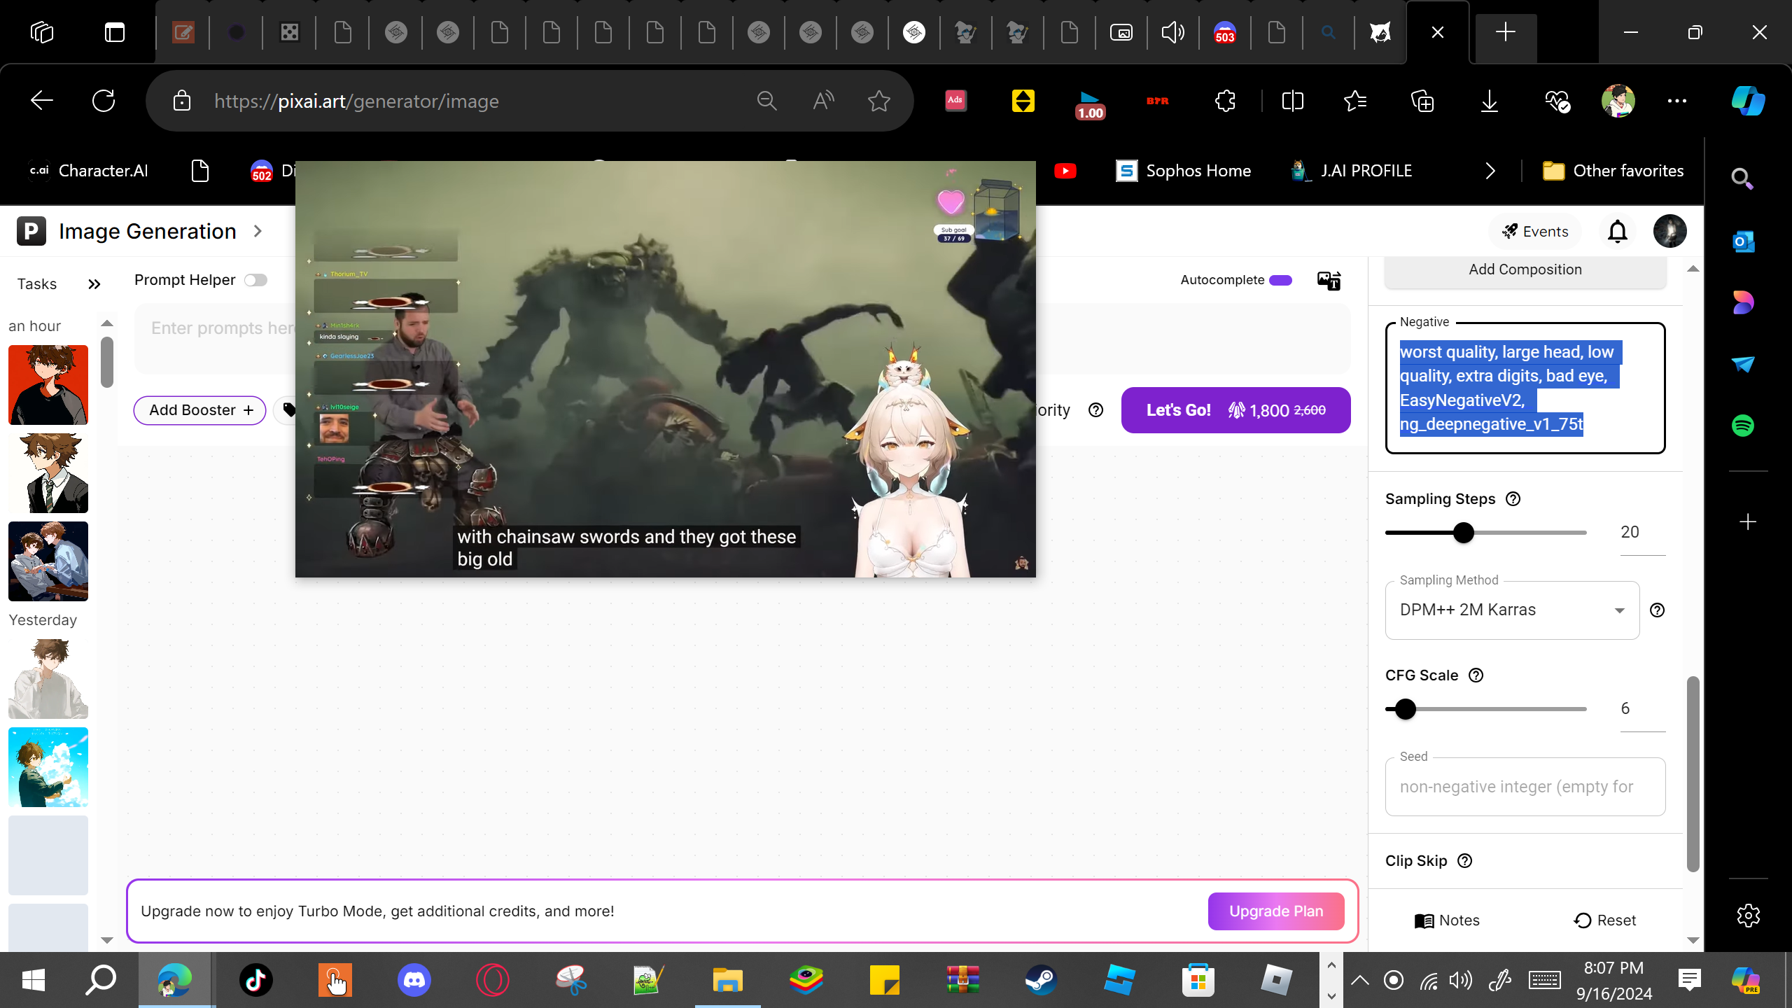Open help for Clip Skip

click(1464, 861)
